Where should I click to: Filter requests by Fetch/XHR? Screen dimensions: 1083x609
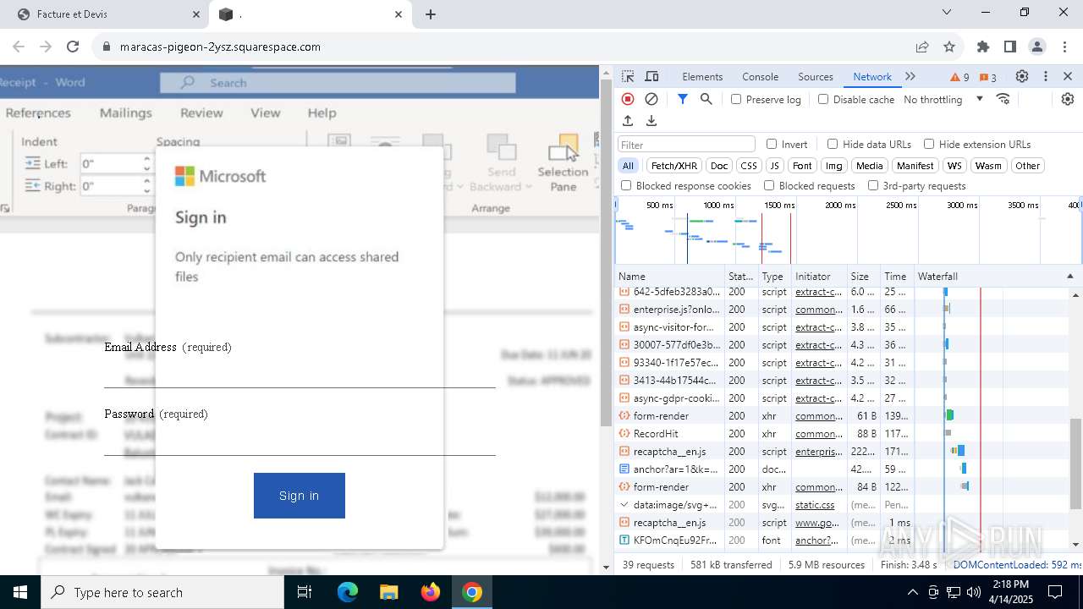(x=674, y=166)
